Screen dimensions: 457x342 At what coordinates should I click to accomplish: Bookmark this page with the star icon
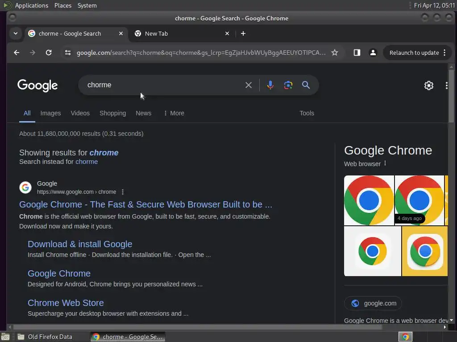(x=335, y=53)
